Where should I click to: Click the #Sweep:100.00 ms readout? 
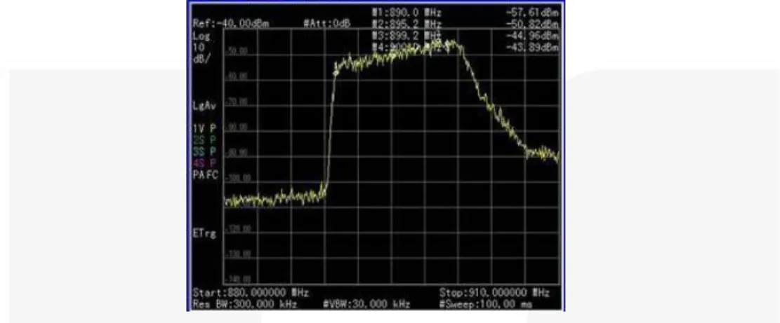point(486,304)
